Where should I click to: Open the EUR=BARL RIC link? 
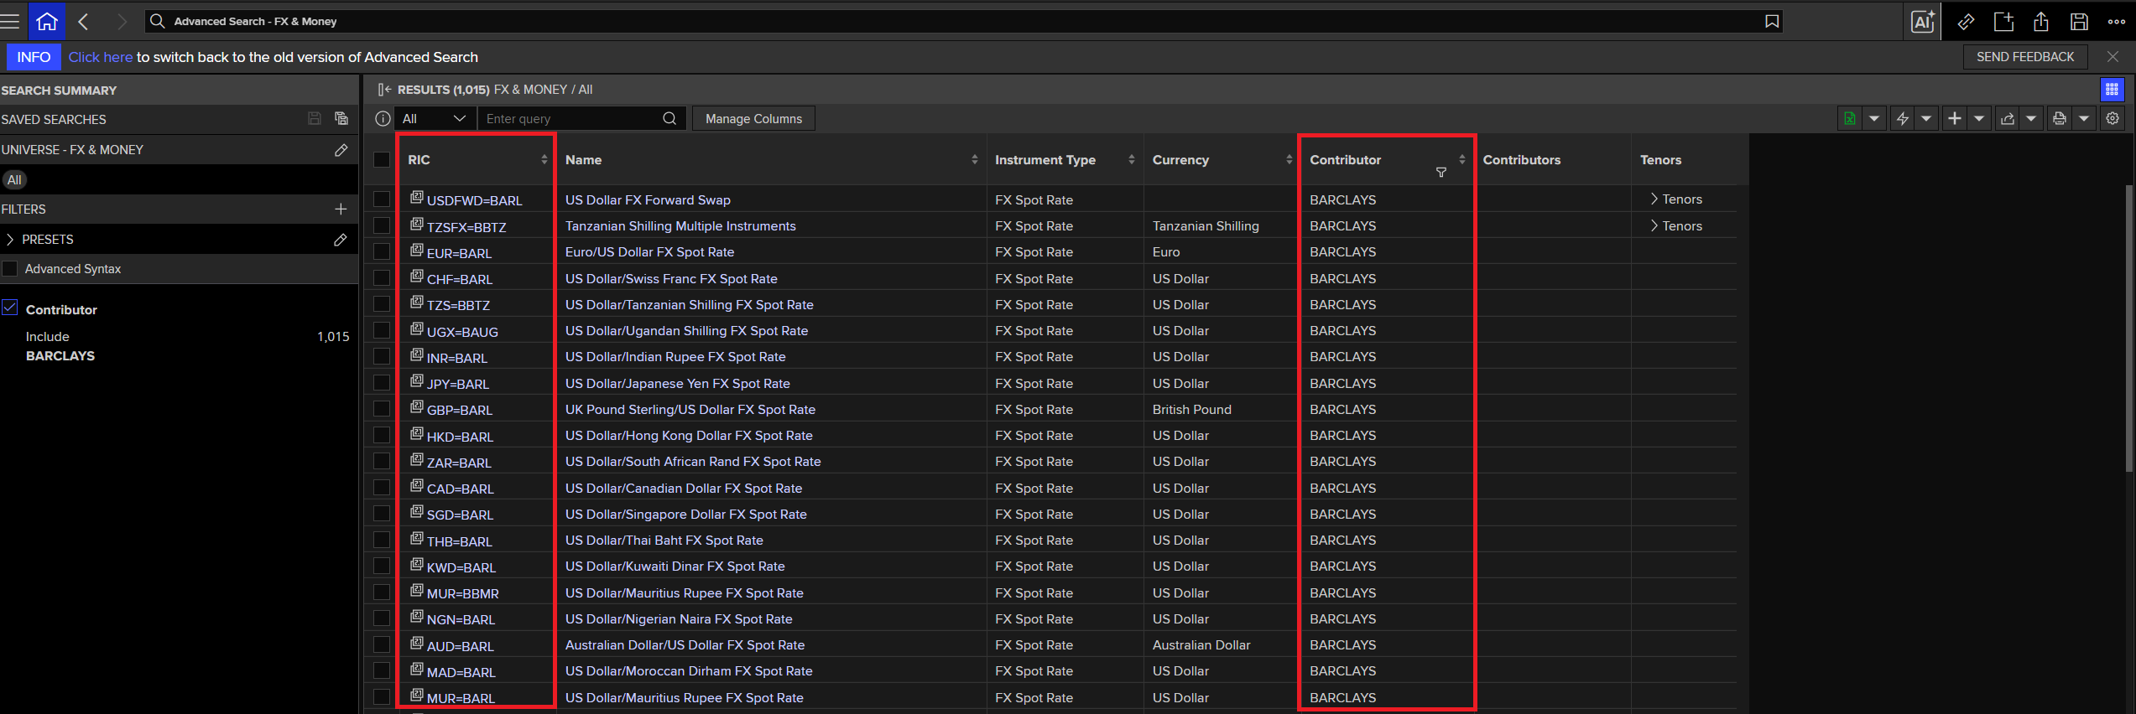pos(459,253)
